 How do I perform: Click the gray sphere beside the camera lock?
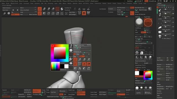click(9, 13)
